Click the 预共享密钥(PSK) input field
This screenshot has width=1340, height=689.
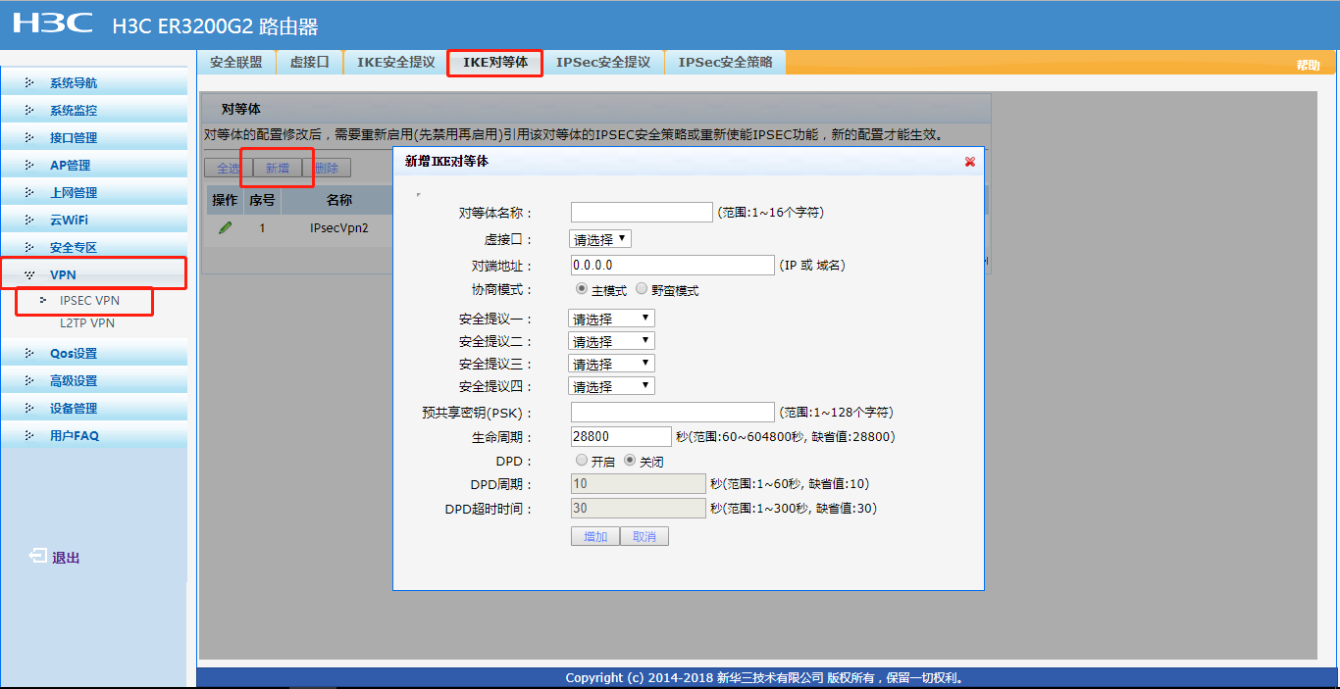[x=672, y=413]
